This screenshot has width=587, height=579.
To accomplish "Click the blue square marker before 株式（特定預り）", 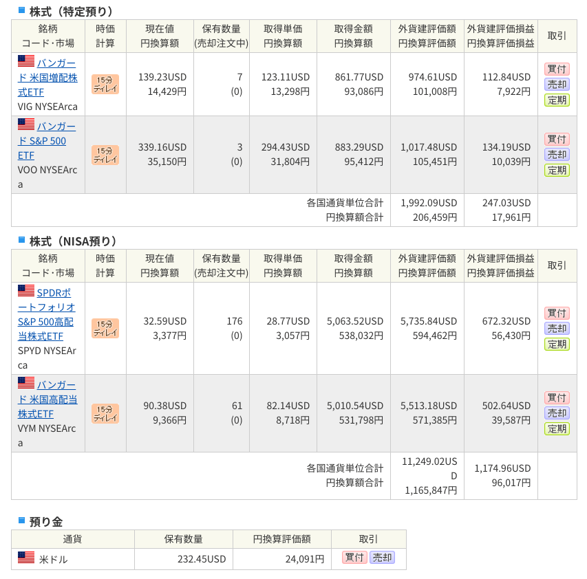I will point(22,10).
